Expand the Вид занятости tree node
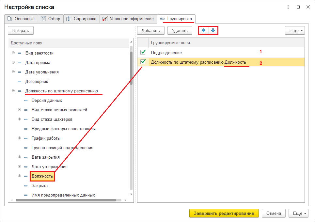315x222 pixels. point(13,53)
